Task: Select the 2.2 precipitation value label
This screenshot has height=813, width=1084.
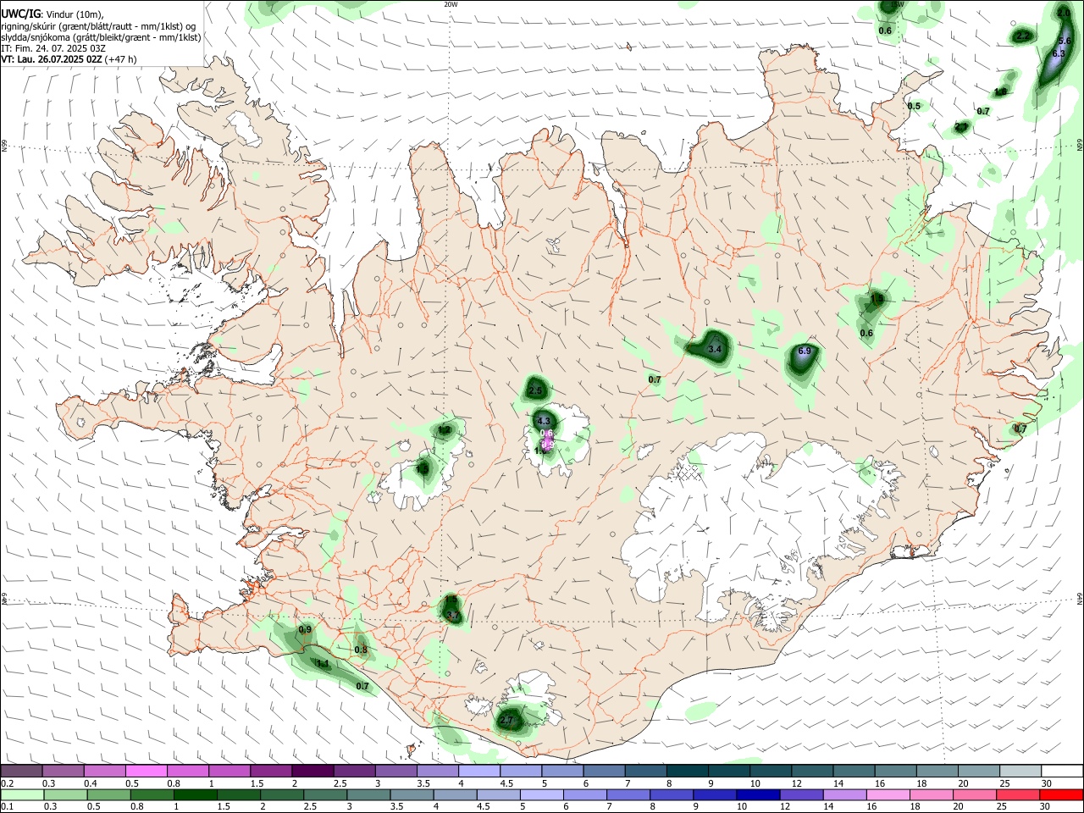Action: [1023, 36]
